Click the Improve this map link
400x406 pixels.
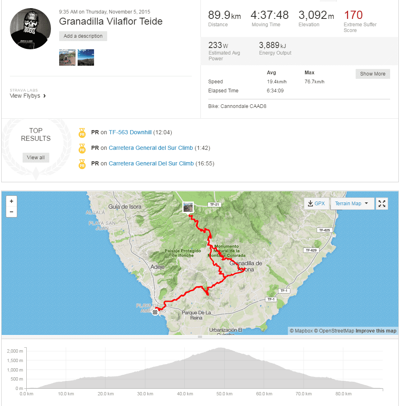click(x=376, y=330)
